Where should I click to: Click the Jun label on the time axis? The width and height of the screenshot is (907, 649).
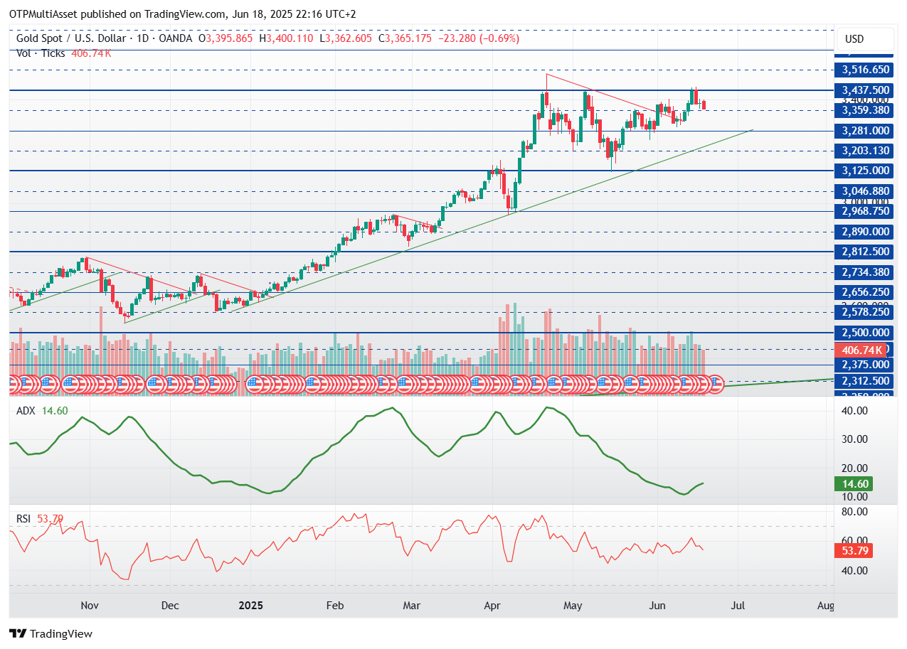click(x=657, y=606)
